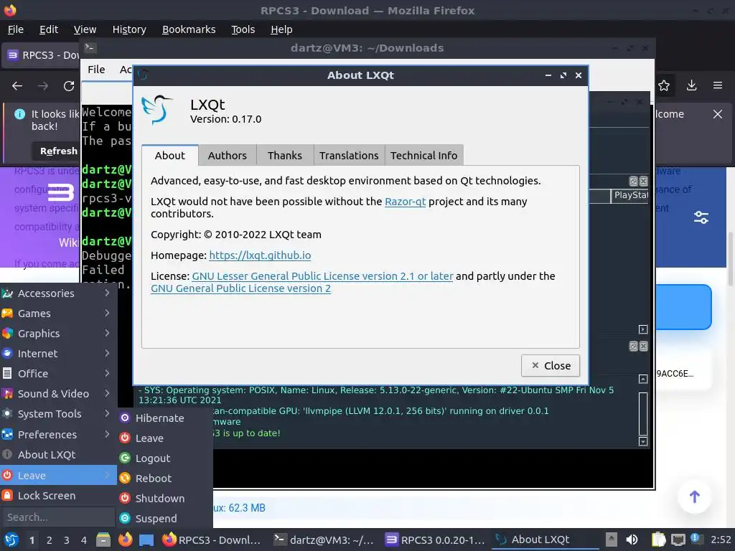Open Firefox Tools menu
Viewport: 735px width, 551px height.
[x=243, y=29]
